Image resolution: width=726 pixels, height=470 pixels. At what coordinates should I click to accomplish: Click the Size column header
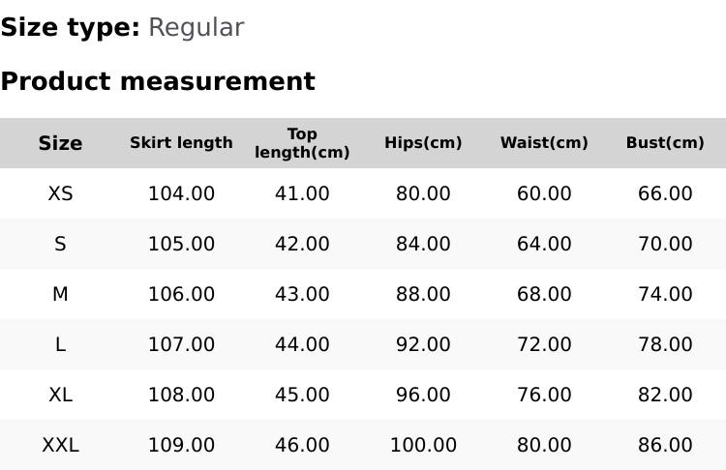coord(60,143)
